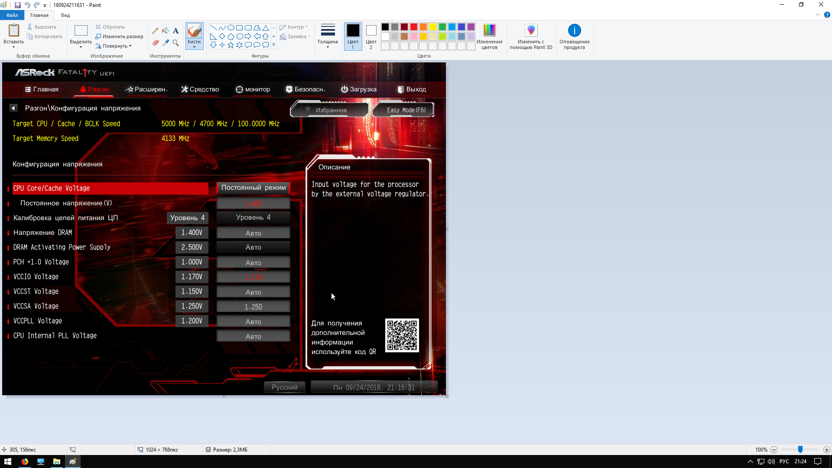Activate the Color 2 selector
The image size is (832, 468).
click(371, 36)
